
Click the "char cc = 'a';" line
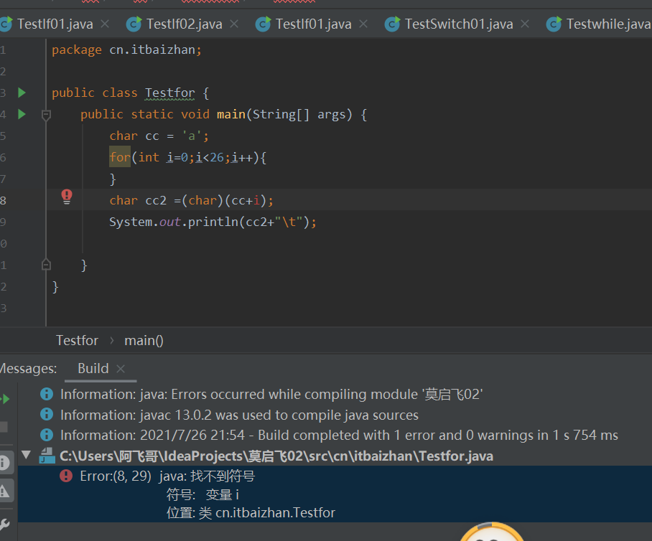(159, 136)
